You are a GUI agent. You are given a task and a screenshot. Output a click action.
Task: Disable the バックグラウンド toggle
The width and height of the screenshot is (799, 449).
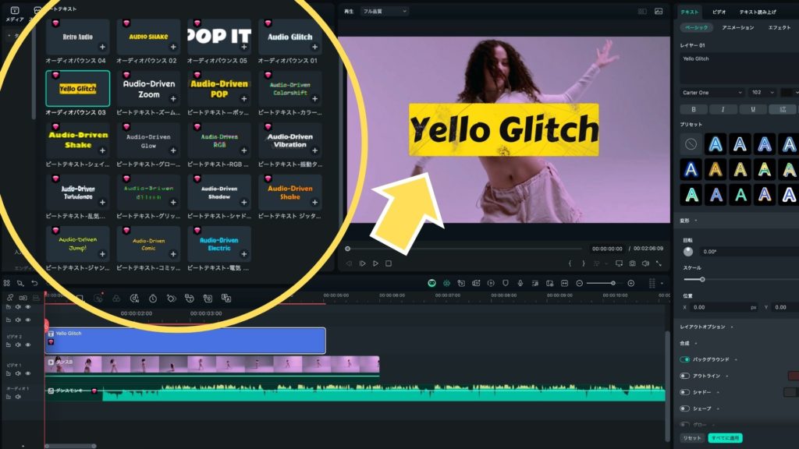pos(685,359)
